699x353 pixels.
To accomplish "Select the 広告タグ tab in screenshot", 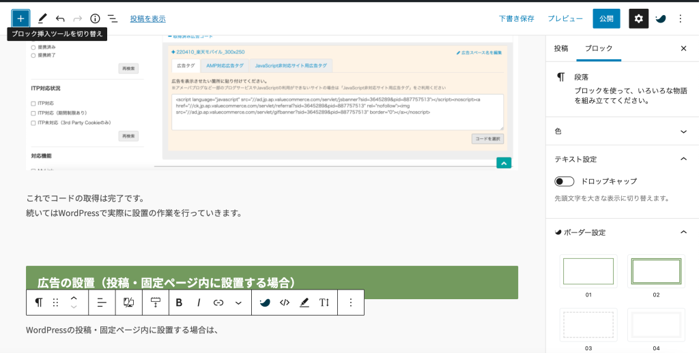I will tap(186, 65).
